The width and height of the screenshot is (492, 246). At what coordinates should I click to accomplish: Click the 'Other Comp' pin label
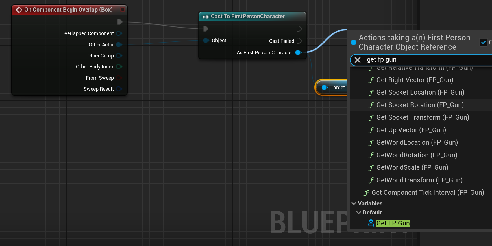(101, 56)
